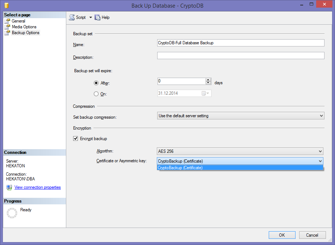Uncheck the Encrypt backup checkbox
The image size is (335, 245).
75,139
